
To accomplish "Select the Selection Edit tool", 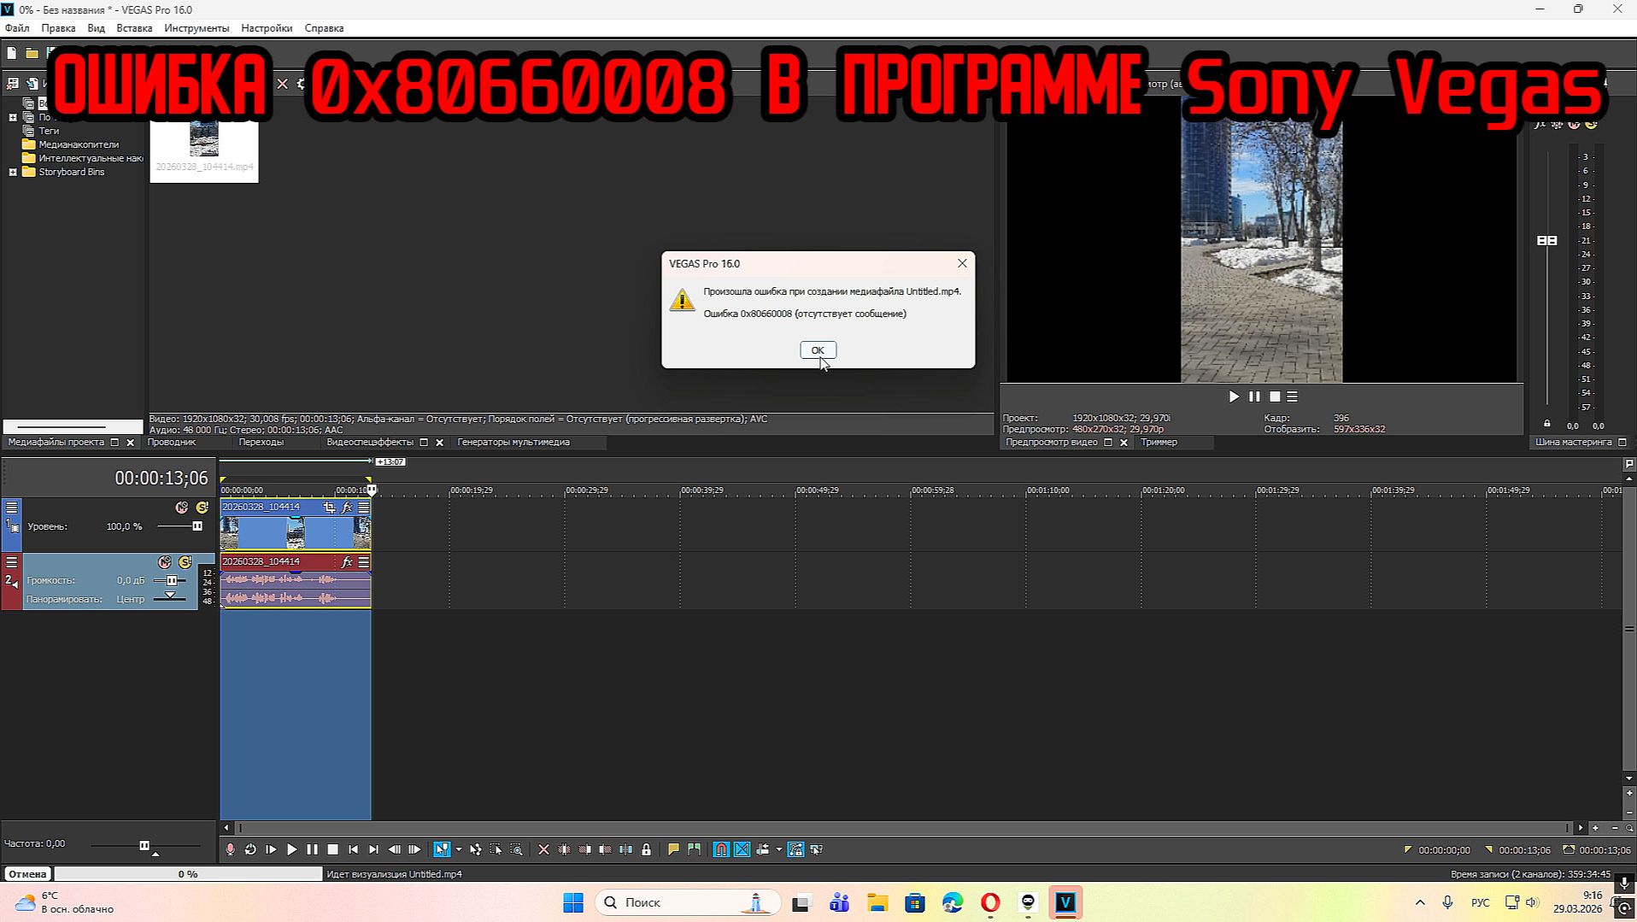I will coord(496,849).
